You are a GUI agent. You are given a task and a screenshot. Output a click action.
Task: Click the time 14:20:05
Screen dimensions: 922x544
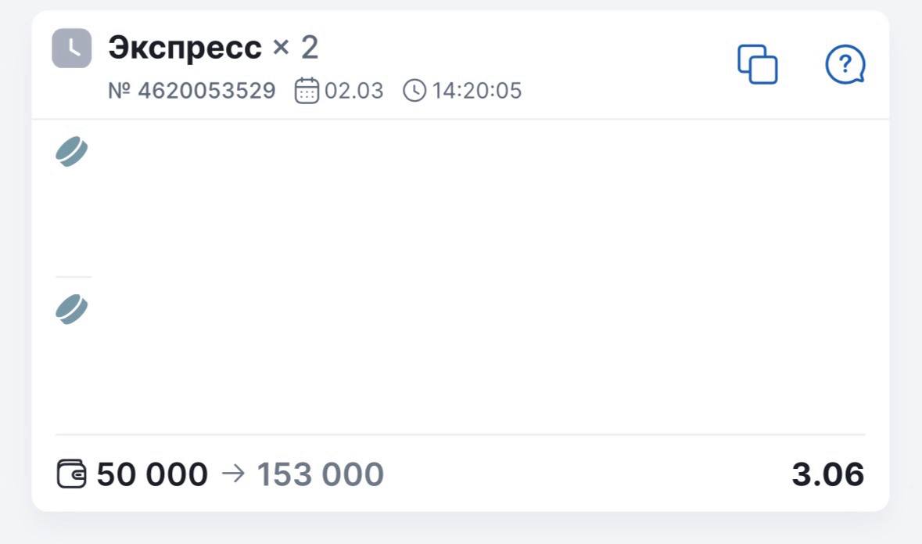477,91
